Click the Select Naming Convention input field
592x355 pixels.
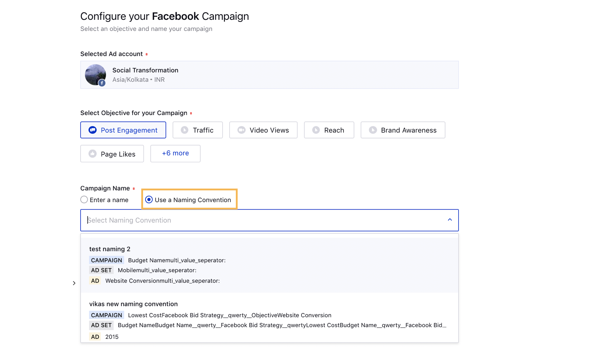click(x=269, y=220)
